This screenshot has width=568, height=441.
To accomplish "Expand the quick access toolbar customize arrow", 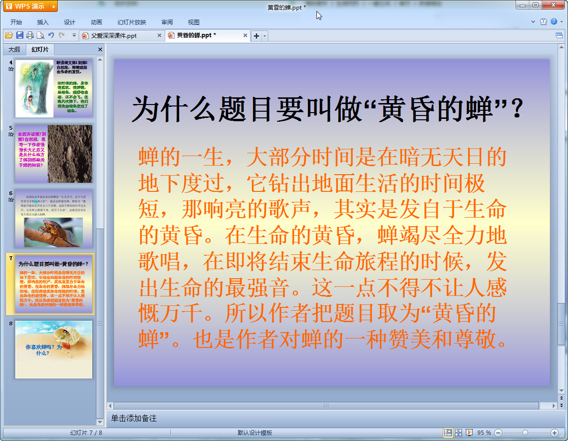I will (74, 35).
